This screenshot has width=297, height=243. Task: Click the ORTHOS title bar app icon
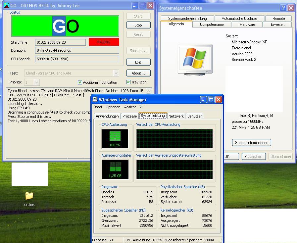point(7,6)
